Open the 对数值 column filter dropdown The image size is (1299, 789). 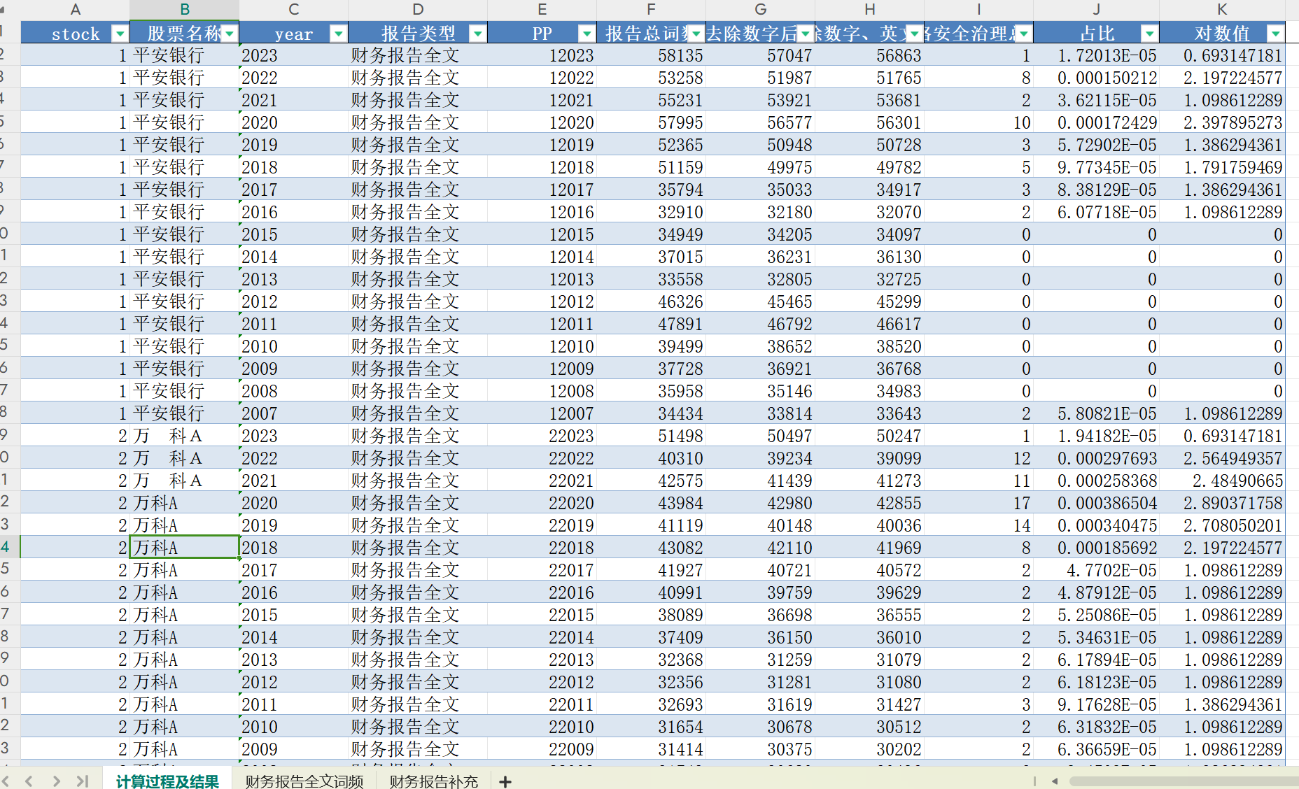pos(1276,34)
